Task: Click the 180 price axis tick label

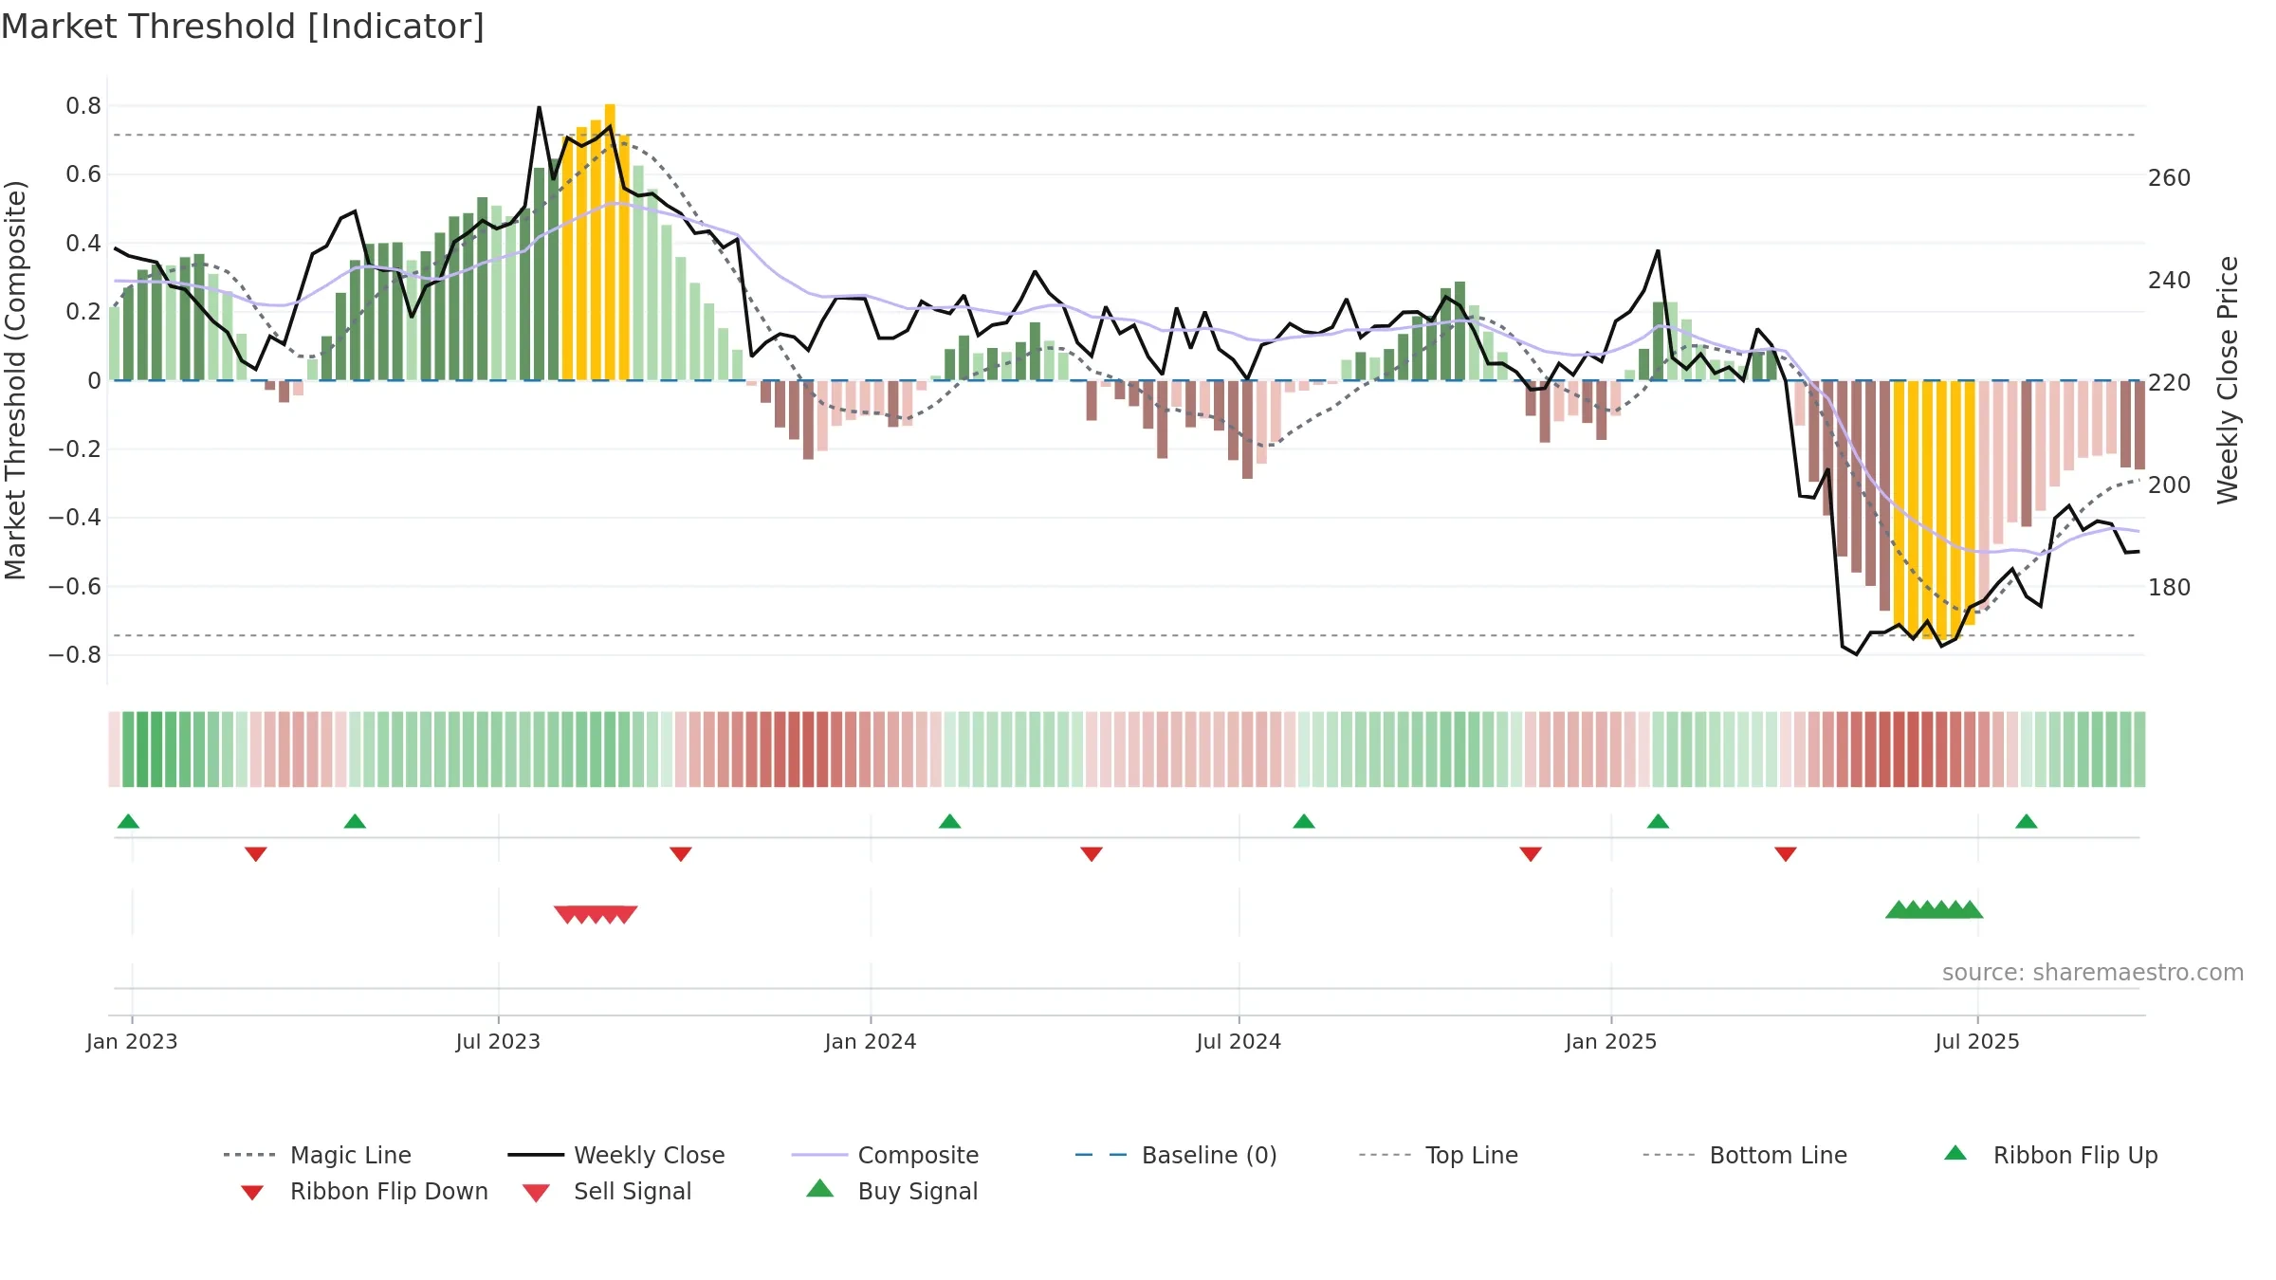Action: (x=2170, y=588)
